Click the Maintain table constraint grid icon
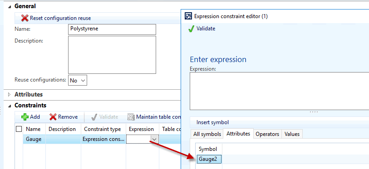369x169 pixels. [131, 117]
